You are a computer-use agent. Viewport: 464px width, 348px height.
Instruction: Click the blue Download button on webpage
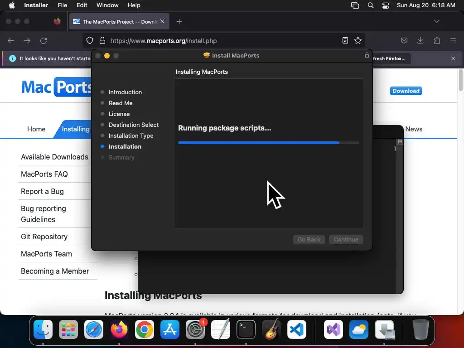point(406,91)
